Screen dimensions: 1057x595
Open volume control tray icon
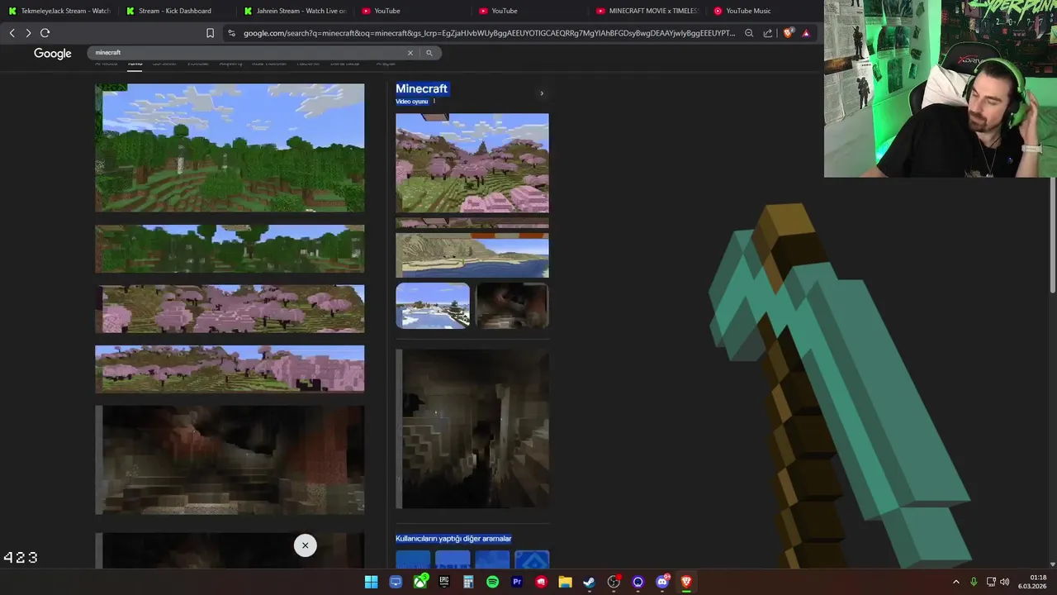pyautogui.click(x=1005, y=582)
